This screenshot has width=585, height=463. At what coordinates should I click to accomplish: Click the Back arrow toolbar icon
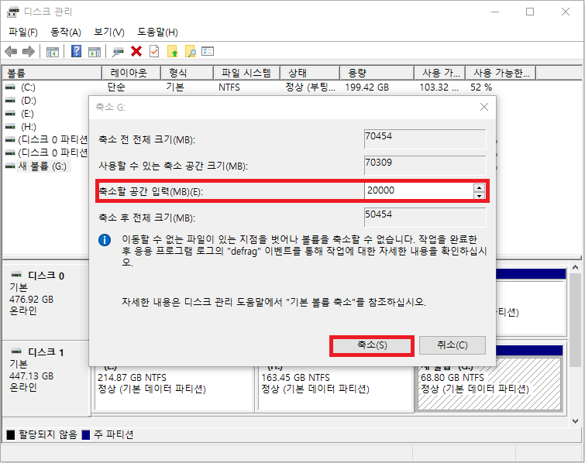[x=11, y=51]
